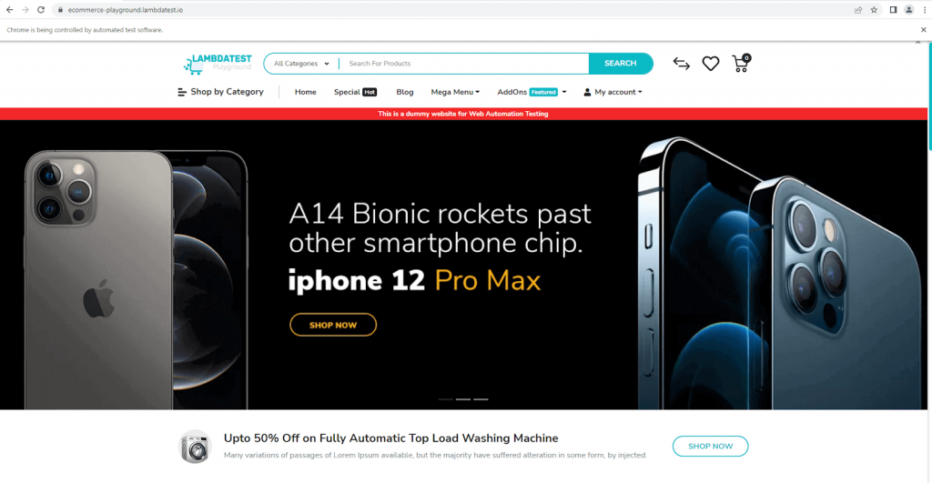Image resolution: width=932 pixels, height=483 pixels.
Task: Open the AddOns Featured menu
Action: [x=532, y=92]
